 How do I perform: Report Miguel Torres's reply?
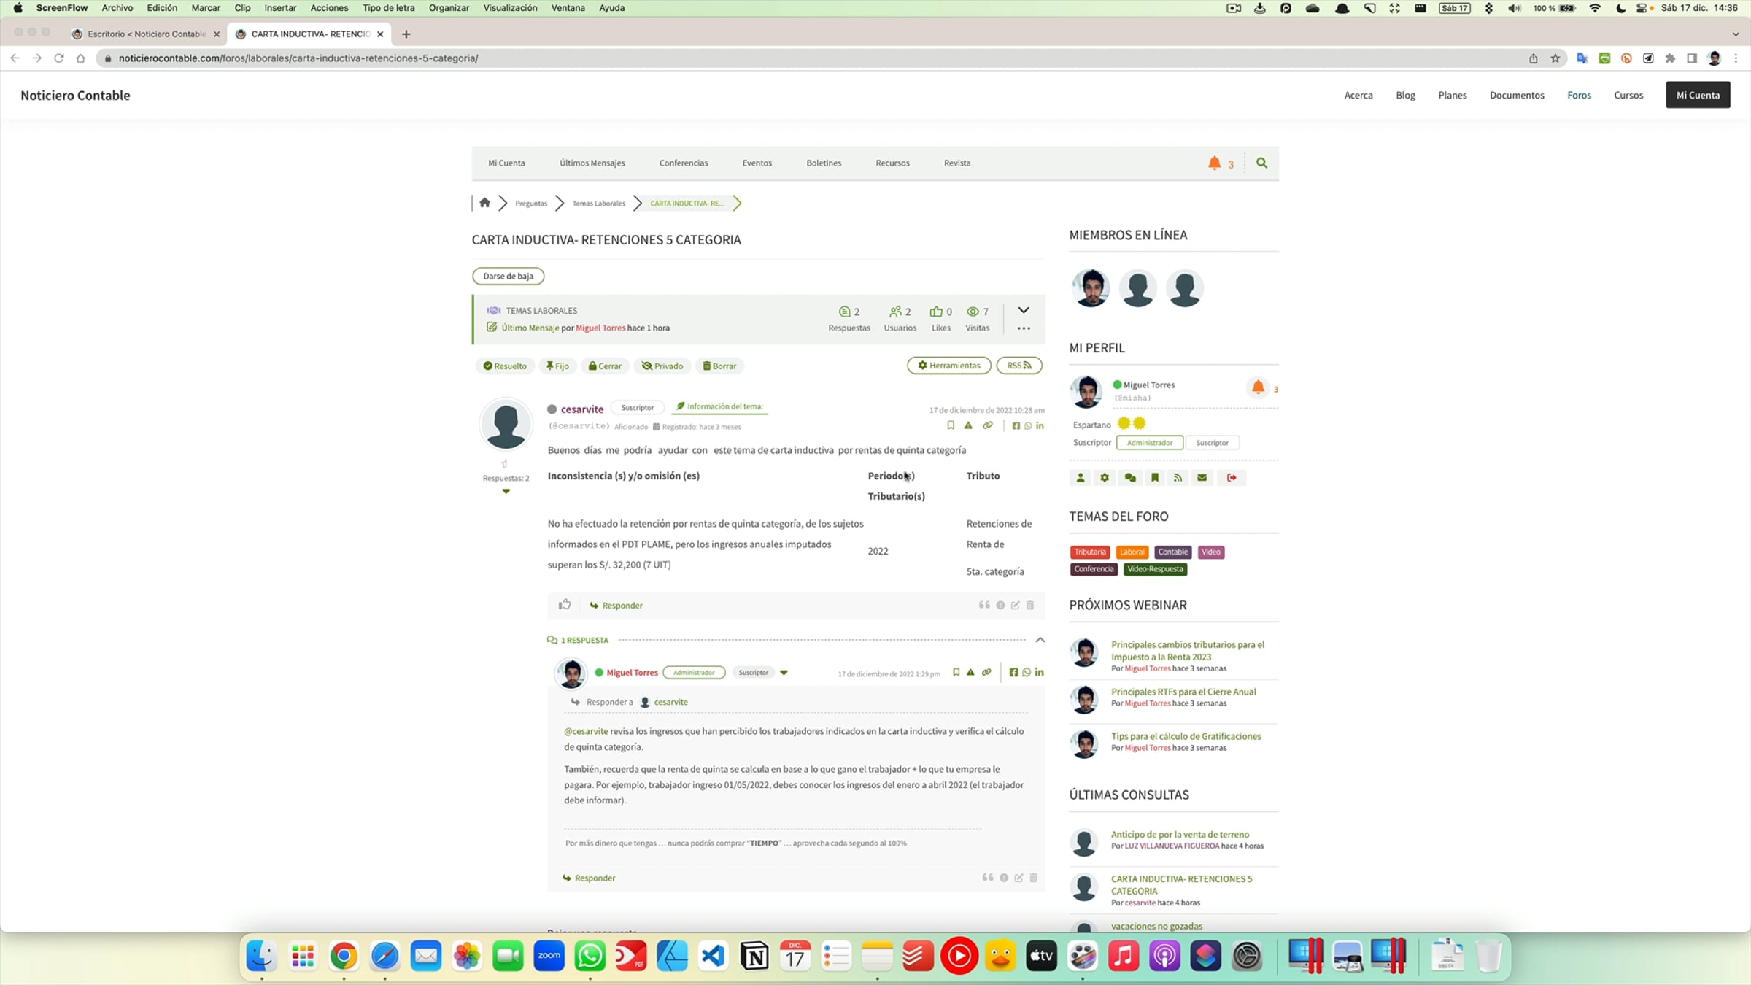(970, 673)
